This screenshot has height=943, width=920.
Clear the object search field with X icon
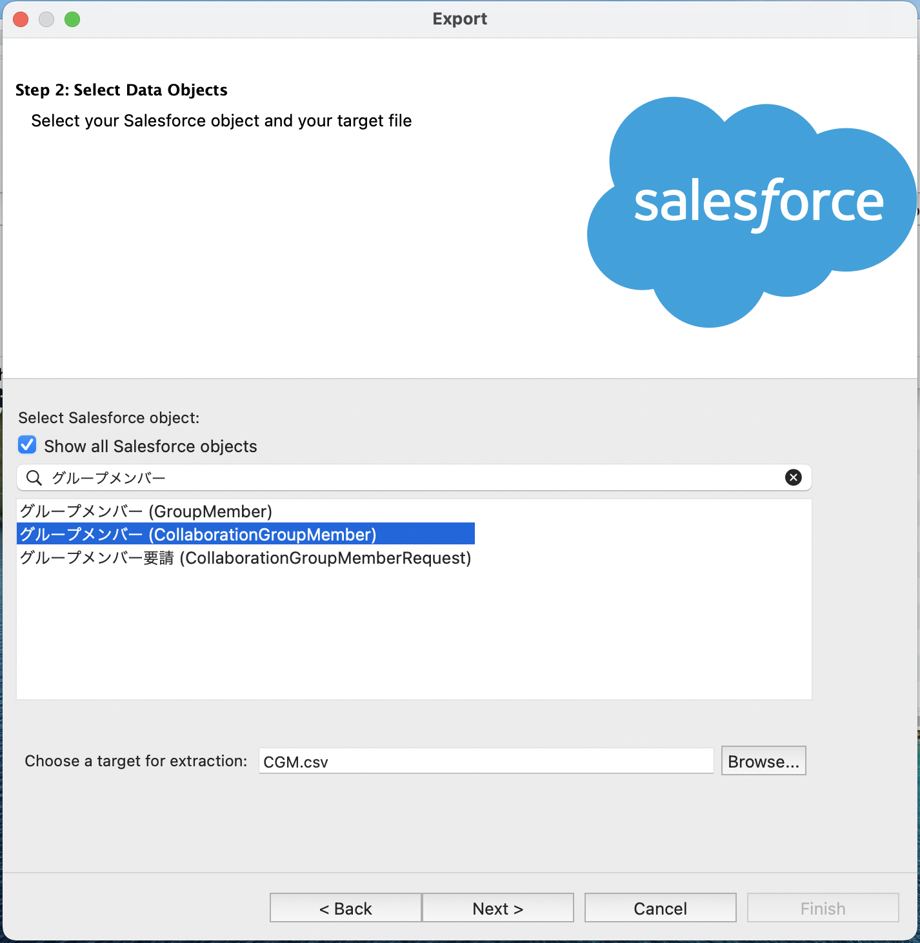[x=793, y=477]
